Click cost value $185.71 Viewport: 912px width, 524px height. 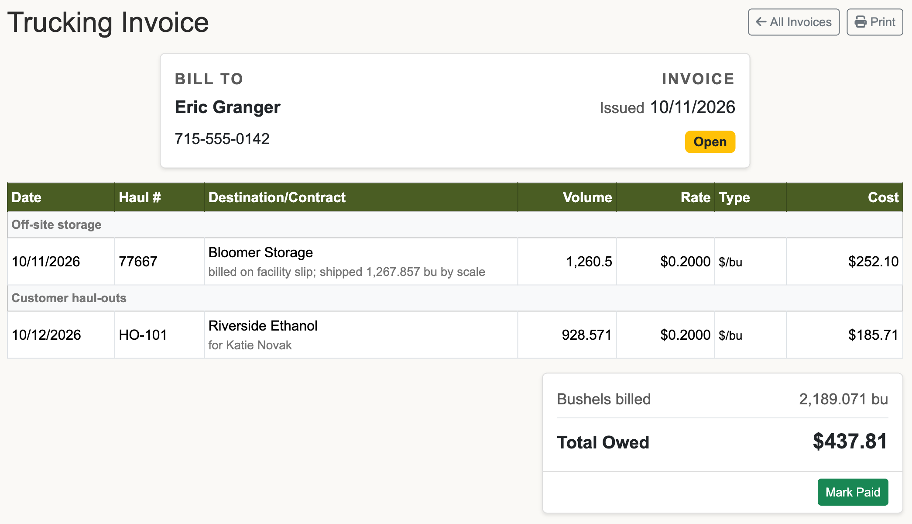pos(873,335)
